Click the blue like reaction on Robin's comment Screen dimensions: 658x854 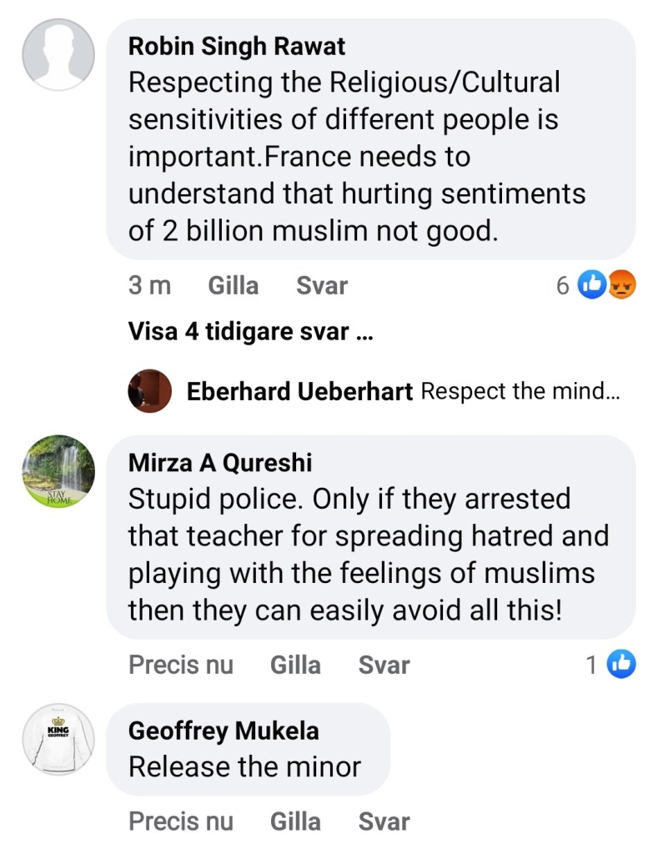point(591,286)
